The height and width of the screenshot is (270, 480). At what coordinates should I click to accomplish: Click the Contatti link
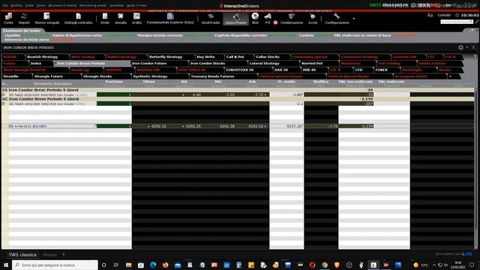(444, 15)
